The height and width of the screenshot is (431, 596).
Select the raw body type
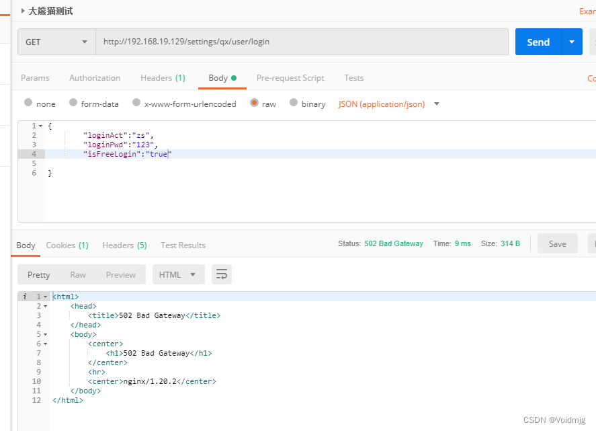(254, 102)
